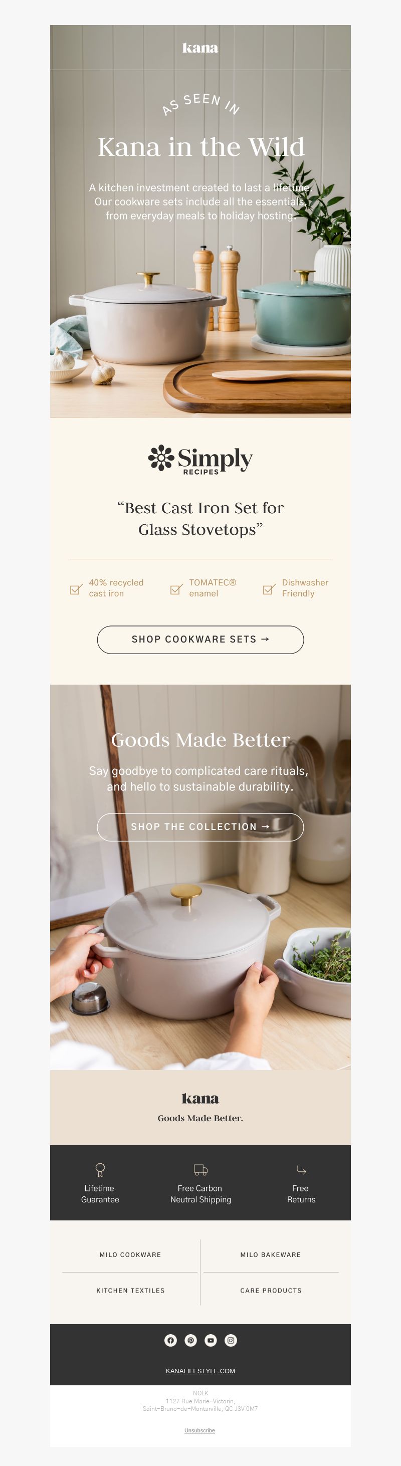Click the Free Carbon Neutral Shipping truck icon
The height and width of the screenshot is (1466, 401).
(x=200, y=1169)
